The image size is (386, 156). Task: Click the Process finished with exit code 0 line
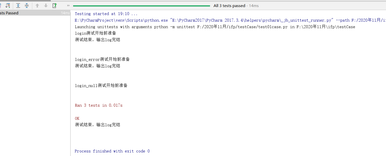[112, 151]
